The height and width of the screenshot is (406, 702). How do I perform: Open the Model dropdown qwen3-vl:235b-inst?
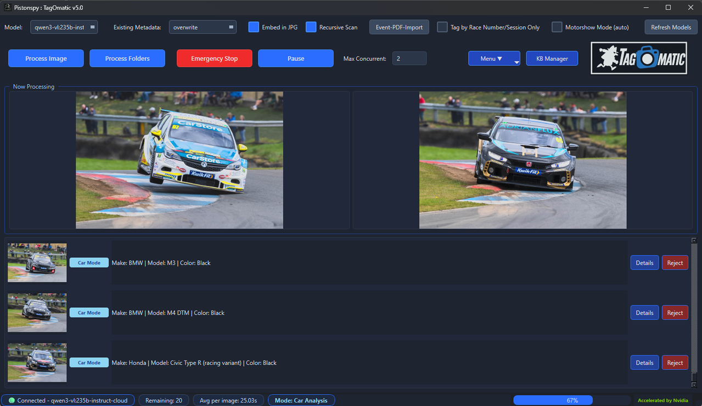64,27
